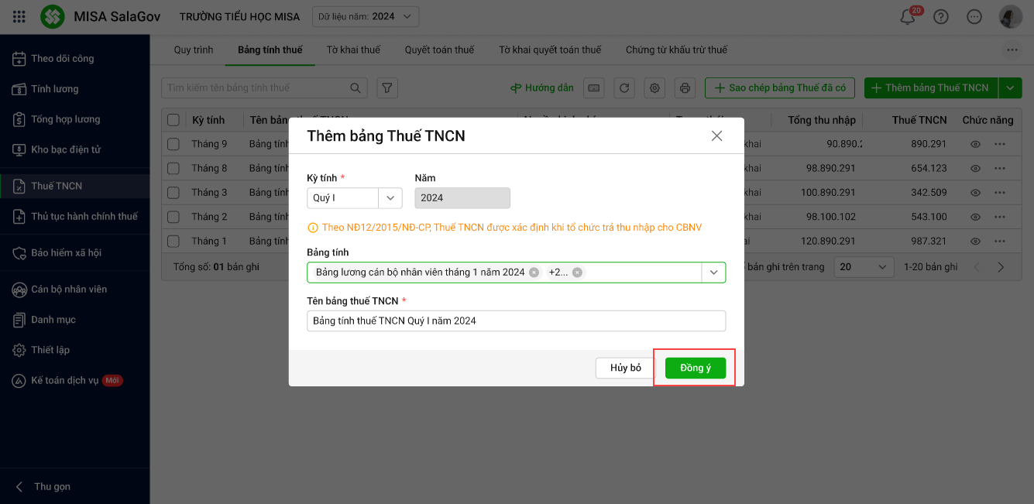Tick the checkbox for Tháng 3 row
The width and height of the screenshot is (1034, 504).
click(173, 192)
